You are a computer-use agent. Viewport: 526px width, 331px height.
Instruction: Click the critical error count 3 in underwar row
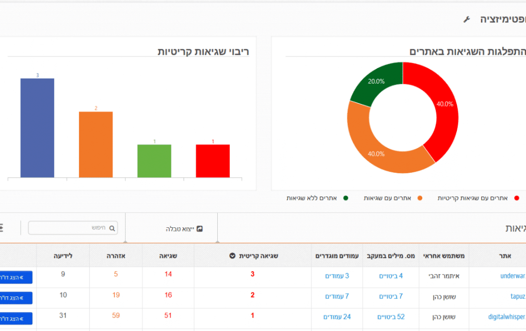click(x=252, y=274)
